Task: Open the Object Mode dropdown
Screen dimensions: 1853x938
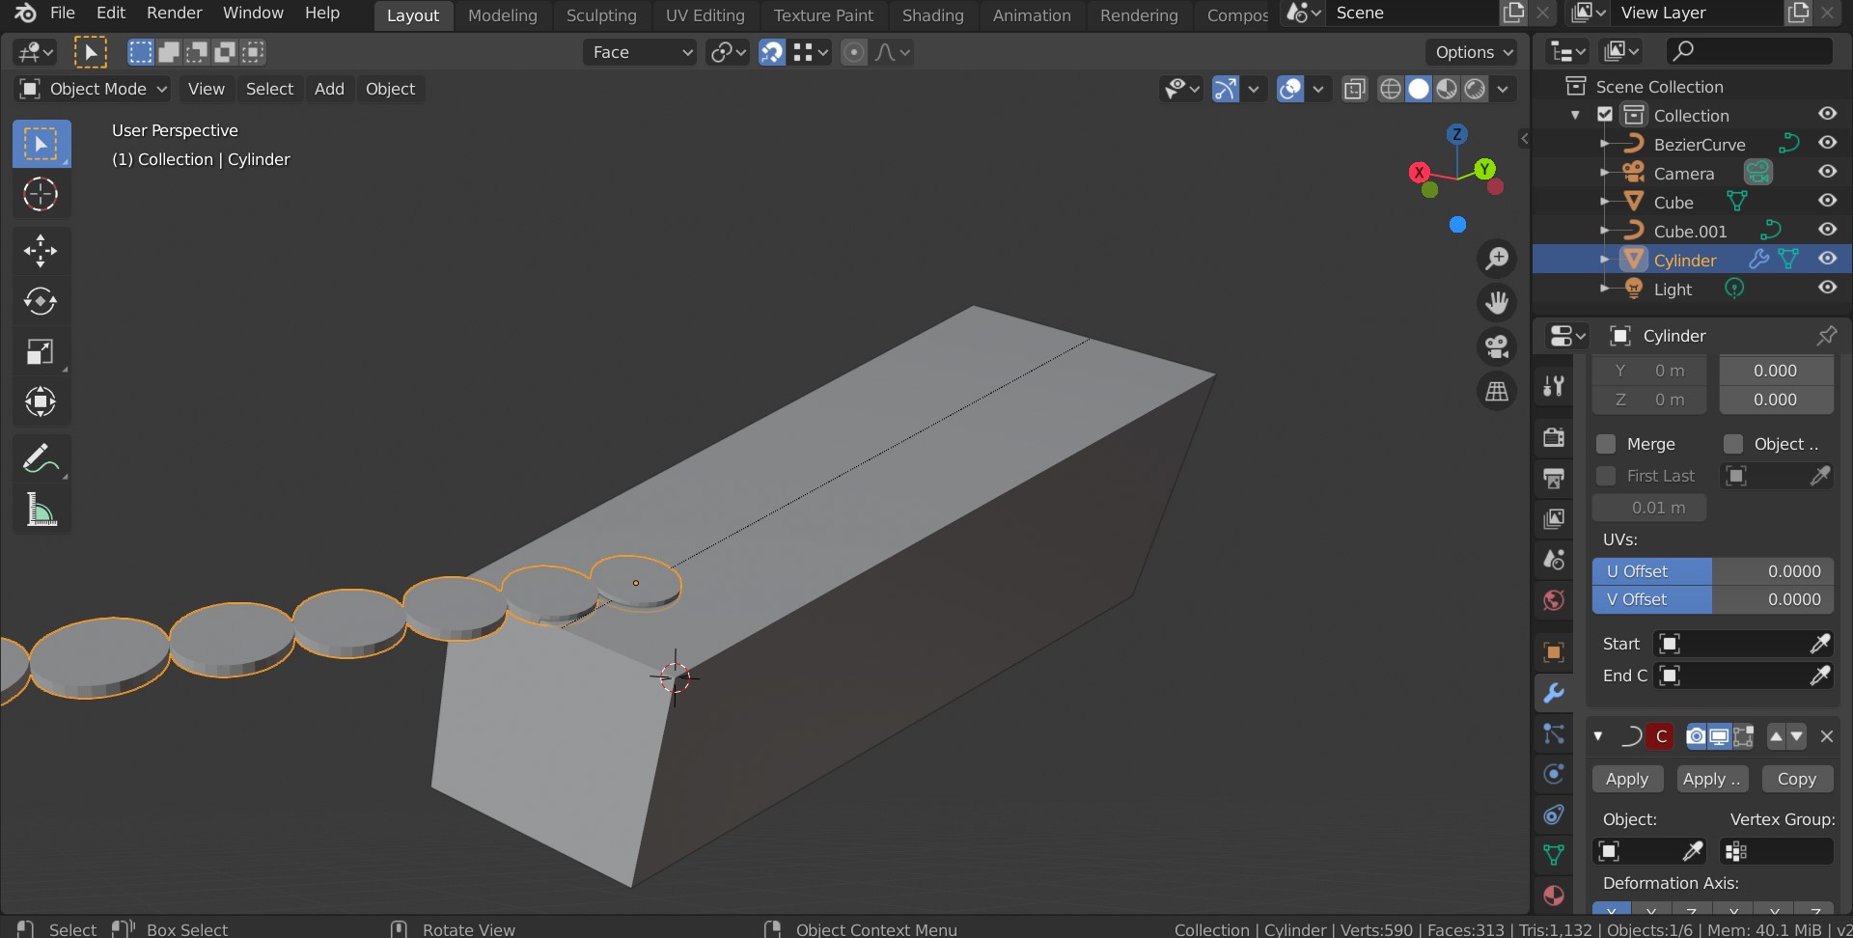Action: pyautogui.click(x=92, y=88)
